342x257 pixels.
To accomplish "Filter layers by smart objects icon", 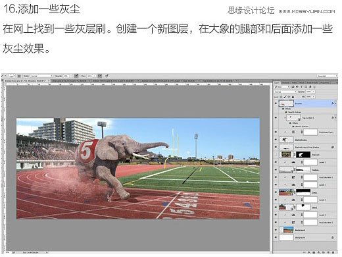I will tap(310, 87).
